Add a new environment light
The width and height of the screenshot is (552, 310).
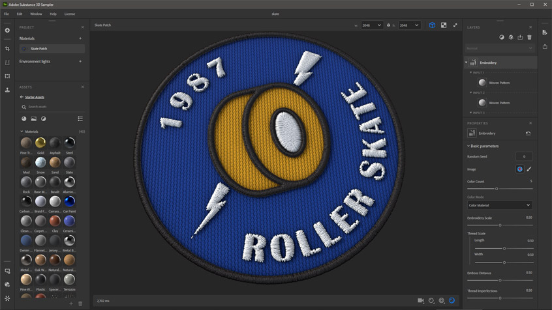pyautogui.click(x=80, y=61)
